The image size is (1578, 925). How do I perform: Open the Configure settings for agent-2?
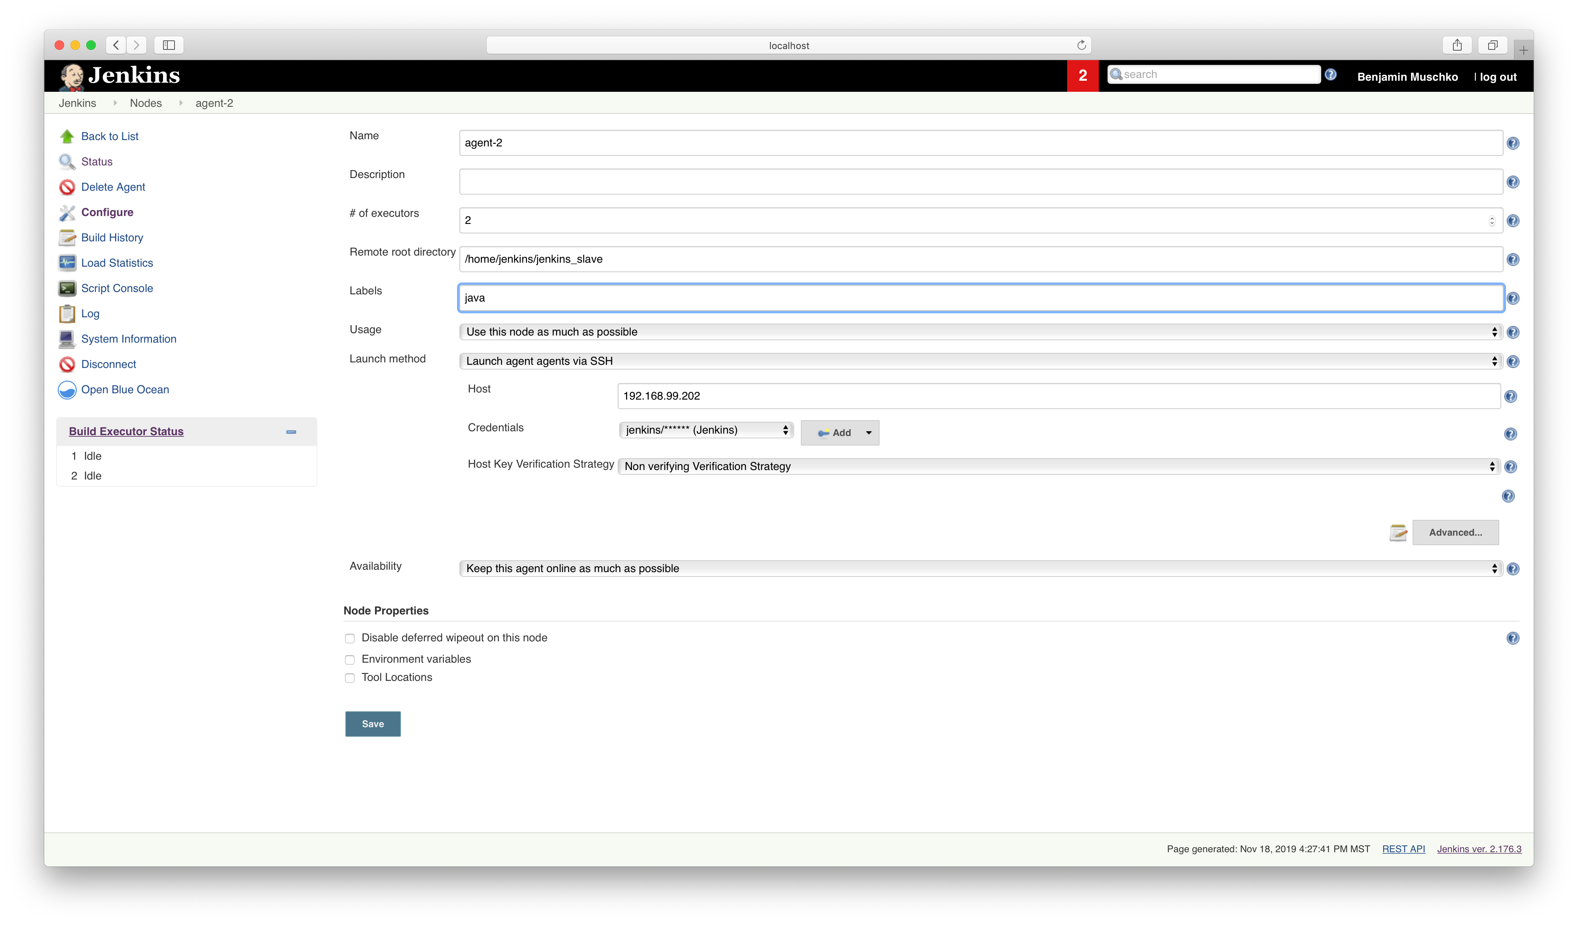(107, 212)
